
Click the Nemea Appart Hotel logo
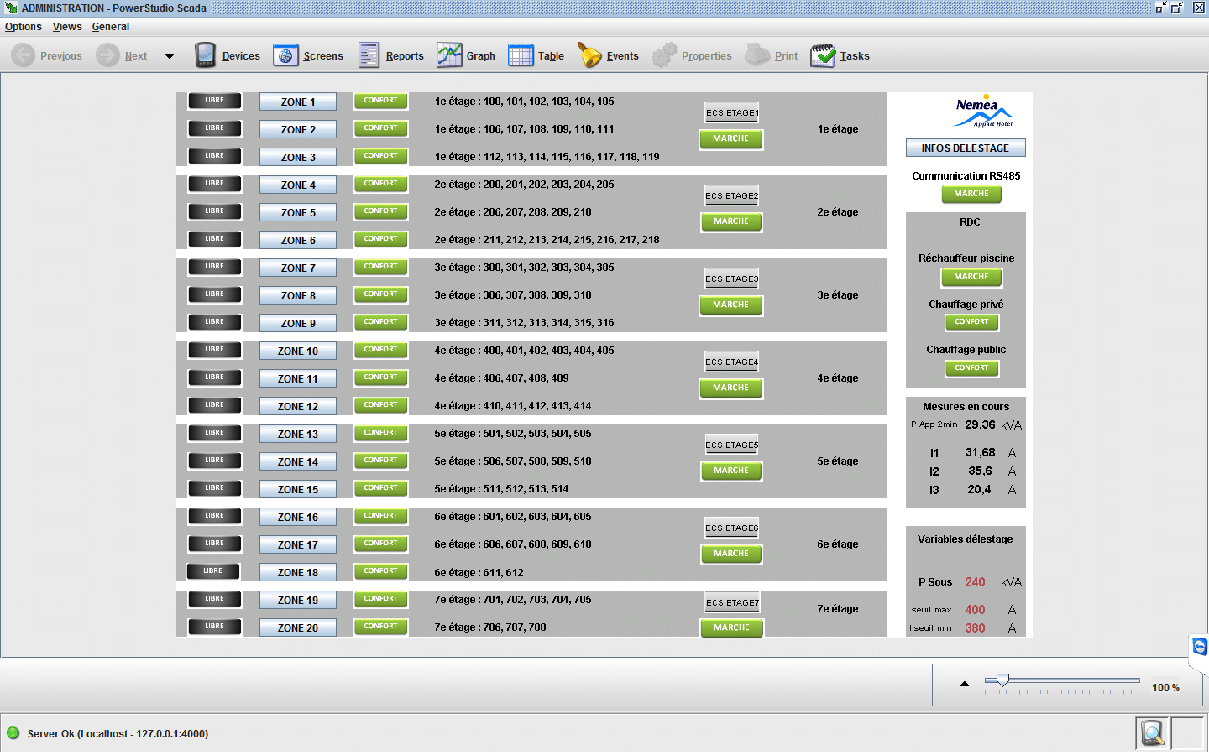point(984,111)
